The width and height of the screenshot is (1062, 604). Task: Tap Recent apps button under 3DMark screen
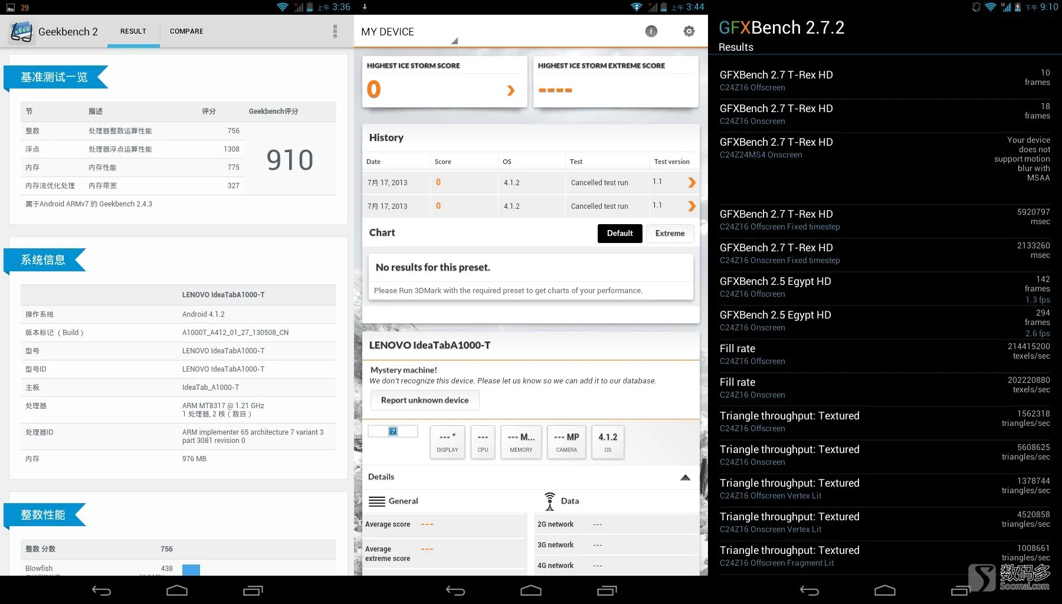click(x=607, y=590)
